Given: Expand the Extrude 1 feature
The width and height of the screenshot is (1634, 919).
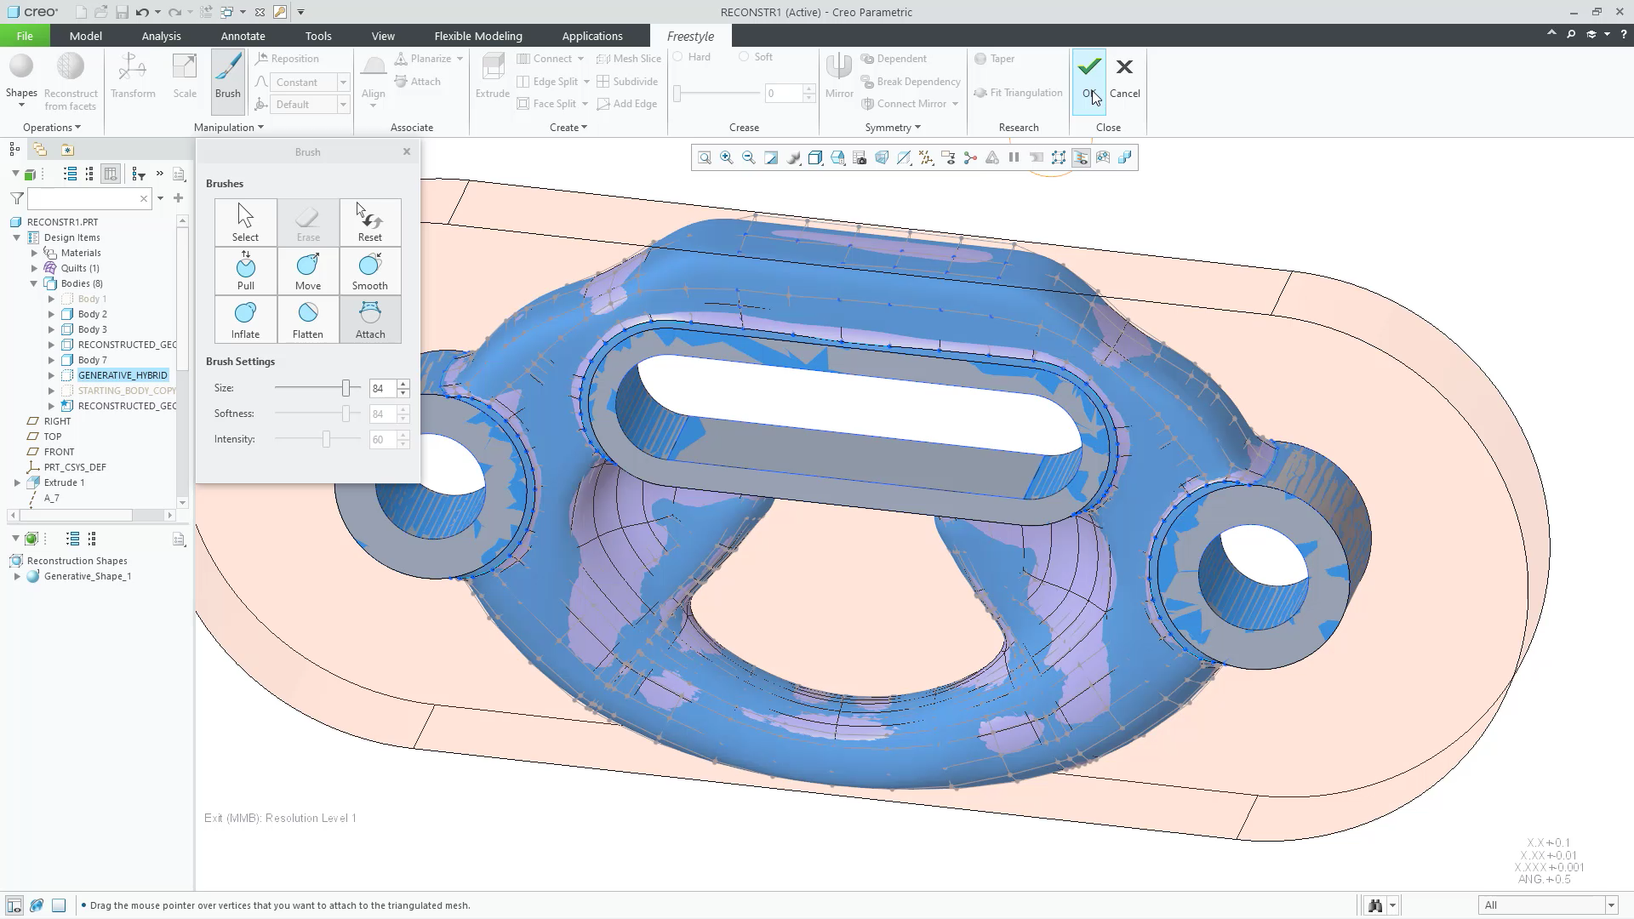Looking at the screenshot, I should click(17, 482).
